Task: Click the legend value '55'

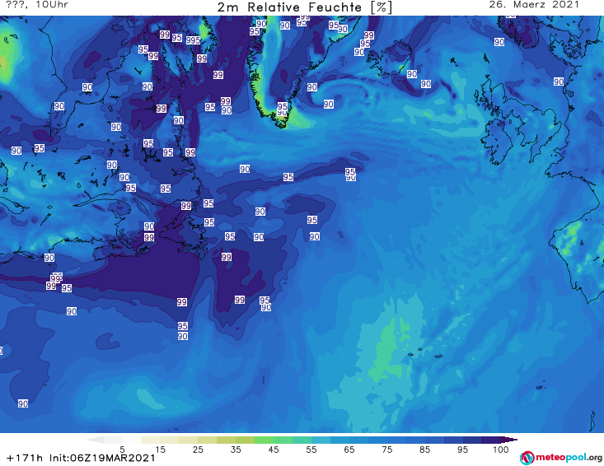Action: (311, 450)
